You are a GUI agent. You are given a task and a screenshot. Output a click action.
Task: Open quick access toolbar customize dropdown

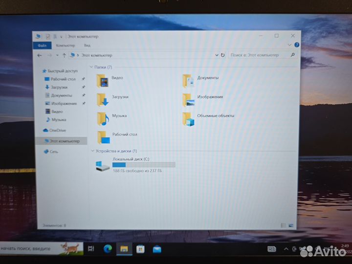pos(61,37)
